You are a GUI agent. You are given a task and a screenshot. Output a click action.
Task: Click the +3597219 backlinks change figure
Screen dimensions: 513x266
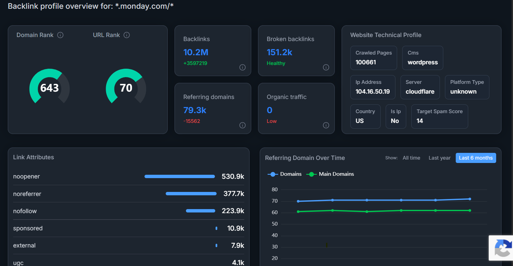click(195, 63)
